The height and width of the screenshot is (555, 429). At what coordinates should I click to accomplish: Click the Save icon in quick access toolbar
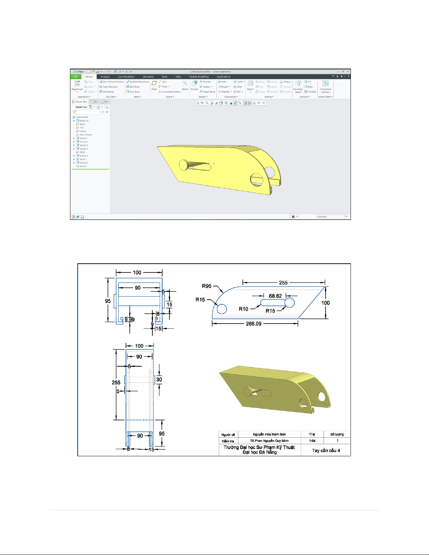click(97, 71)
